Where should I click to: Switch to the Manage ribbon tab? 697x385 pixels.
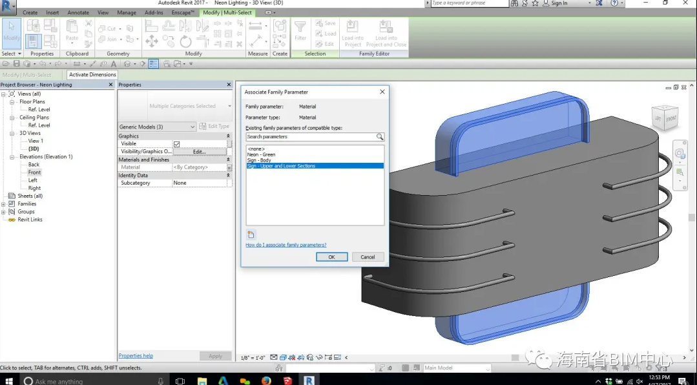127,12
